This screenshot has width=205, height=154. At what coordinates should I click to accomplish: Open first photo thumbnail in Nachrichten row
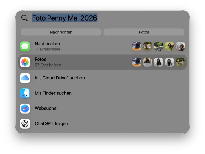pos(137,46)
